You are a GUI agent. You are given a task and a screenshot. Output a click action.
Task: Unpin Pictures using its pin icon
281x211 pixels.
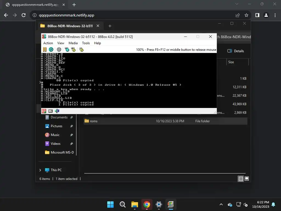click(72, 126)
